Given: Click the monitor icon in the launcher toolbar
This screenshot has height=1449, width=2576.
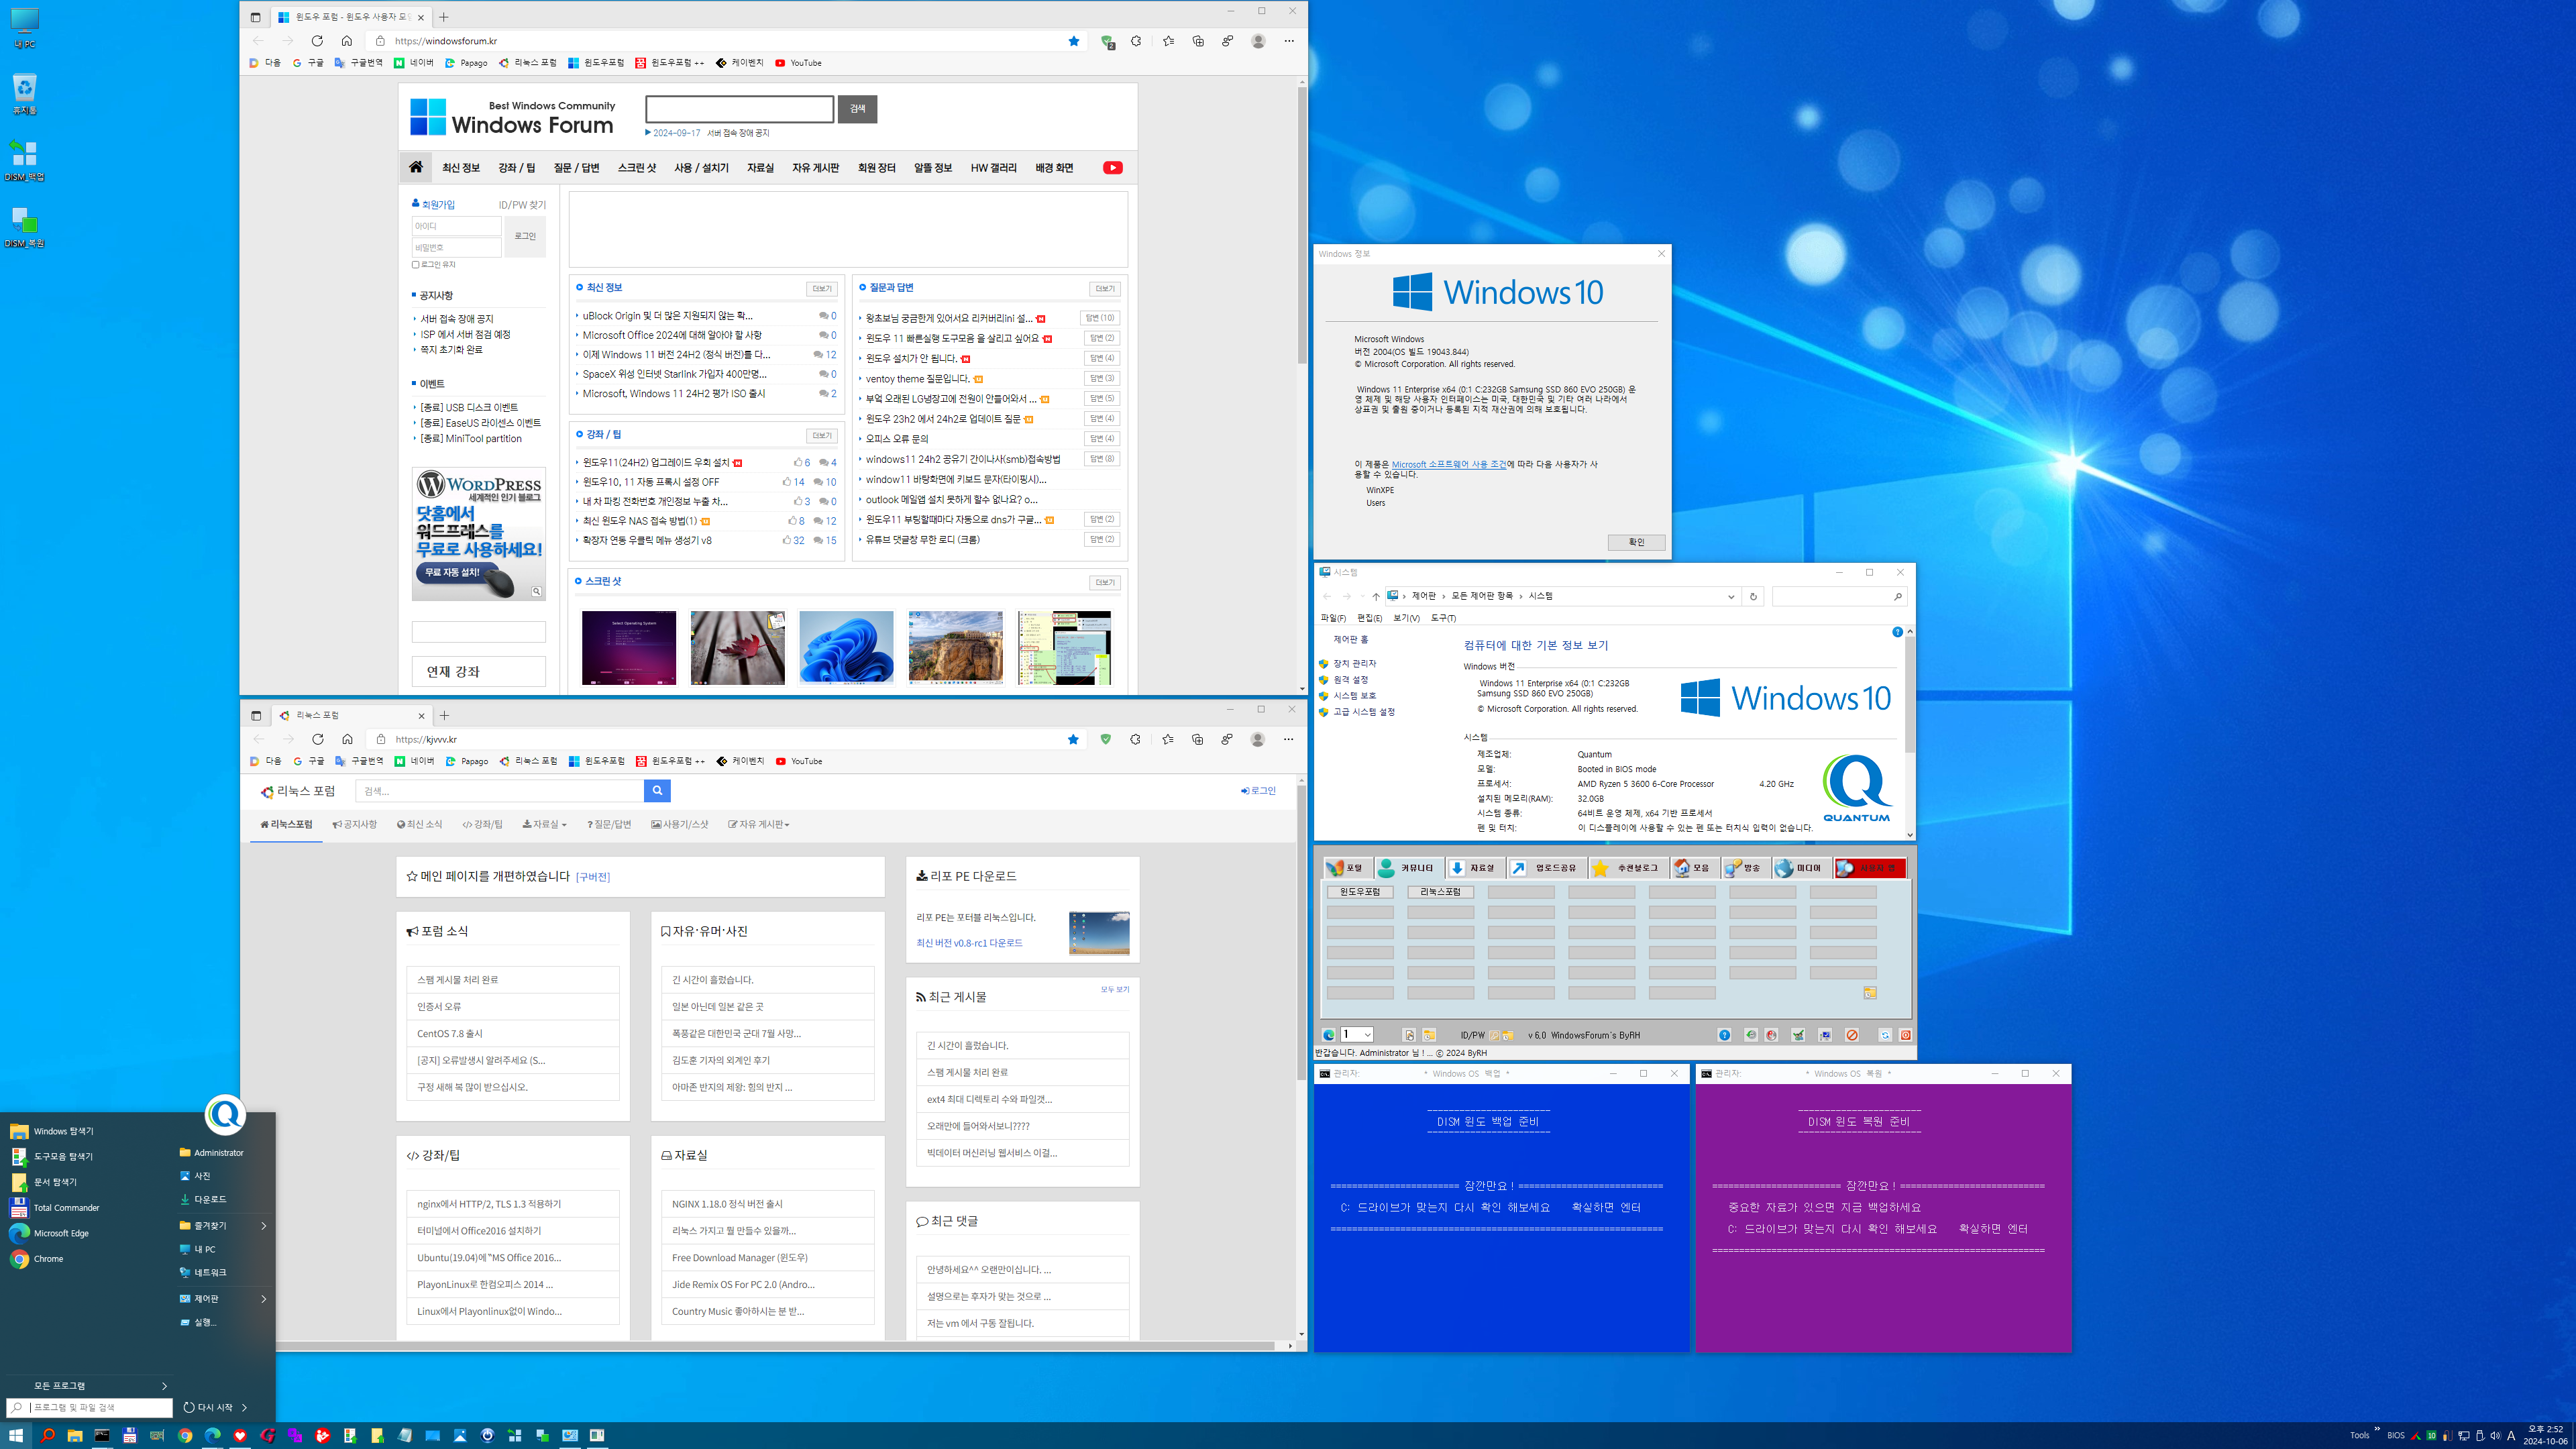Looking at the screenshot, I should [1825, 1035].
